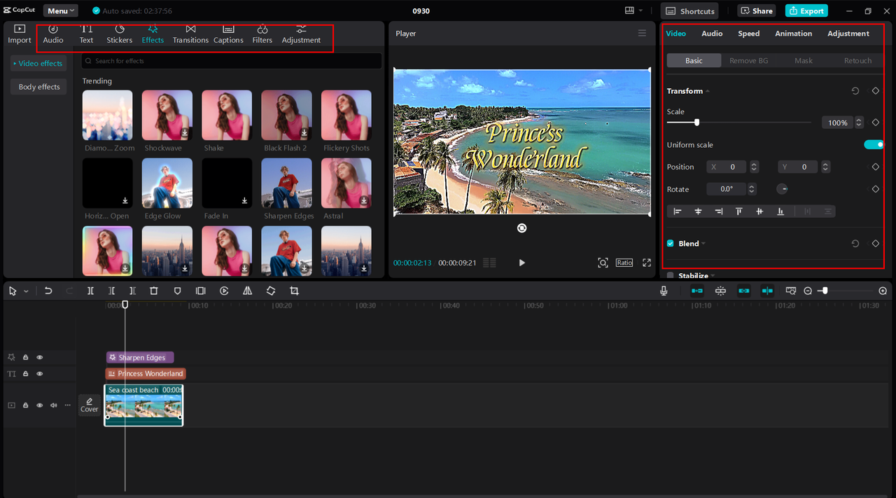This screenshot has width=896, height=498.
Task: Hide the text track with eye icon
Action: 40,374
